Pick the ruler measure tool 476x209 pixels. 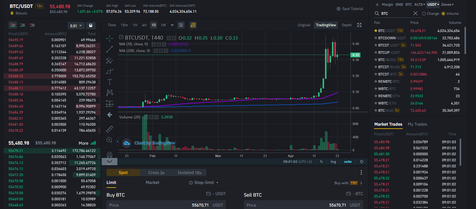[110, 129]
